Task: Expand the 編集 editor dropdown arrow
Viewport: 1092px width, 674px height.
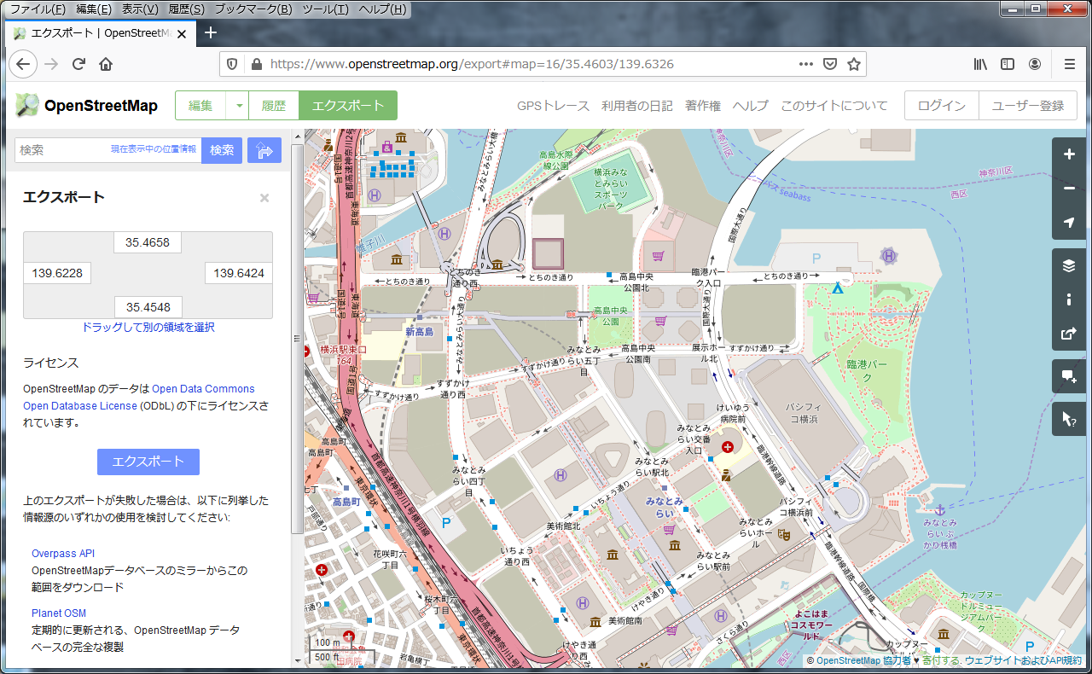Action: [x=239, y=106]
